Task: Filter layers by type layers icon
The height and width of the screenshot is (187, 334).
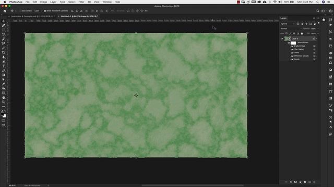Action: tap(306, 24)
